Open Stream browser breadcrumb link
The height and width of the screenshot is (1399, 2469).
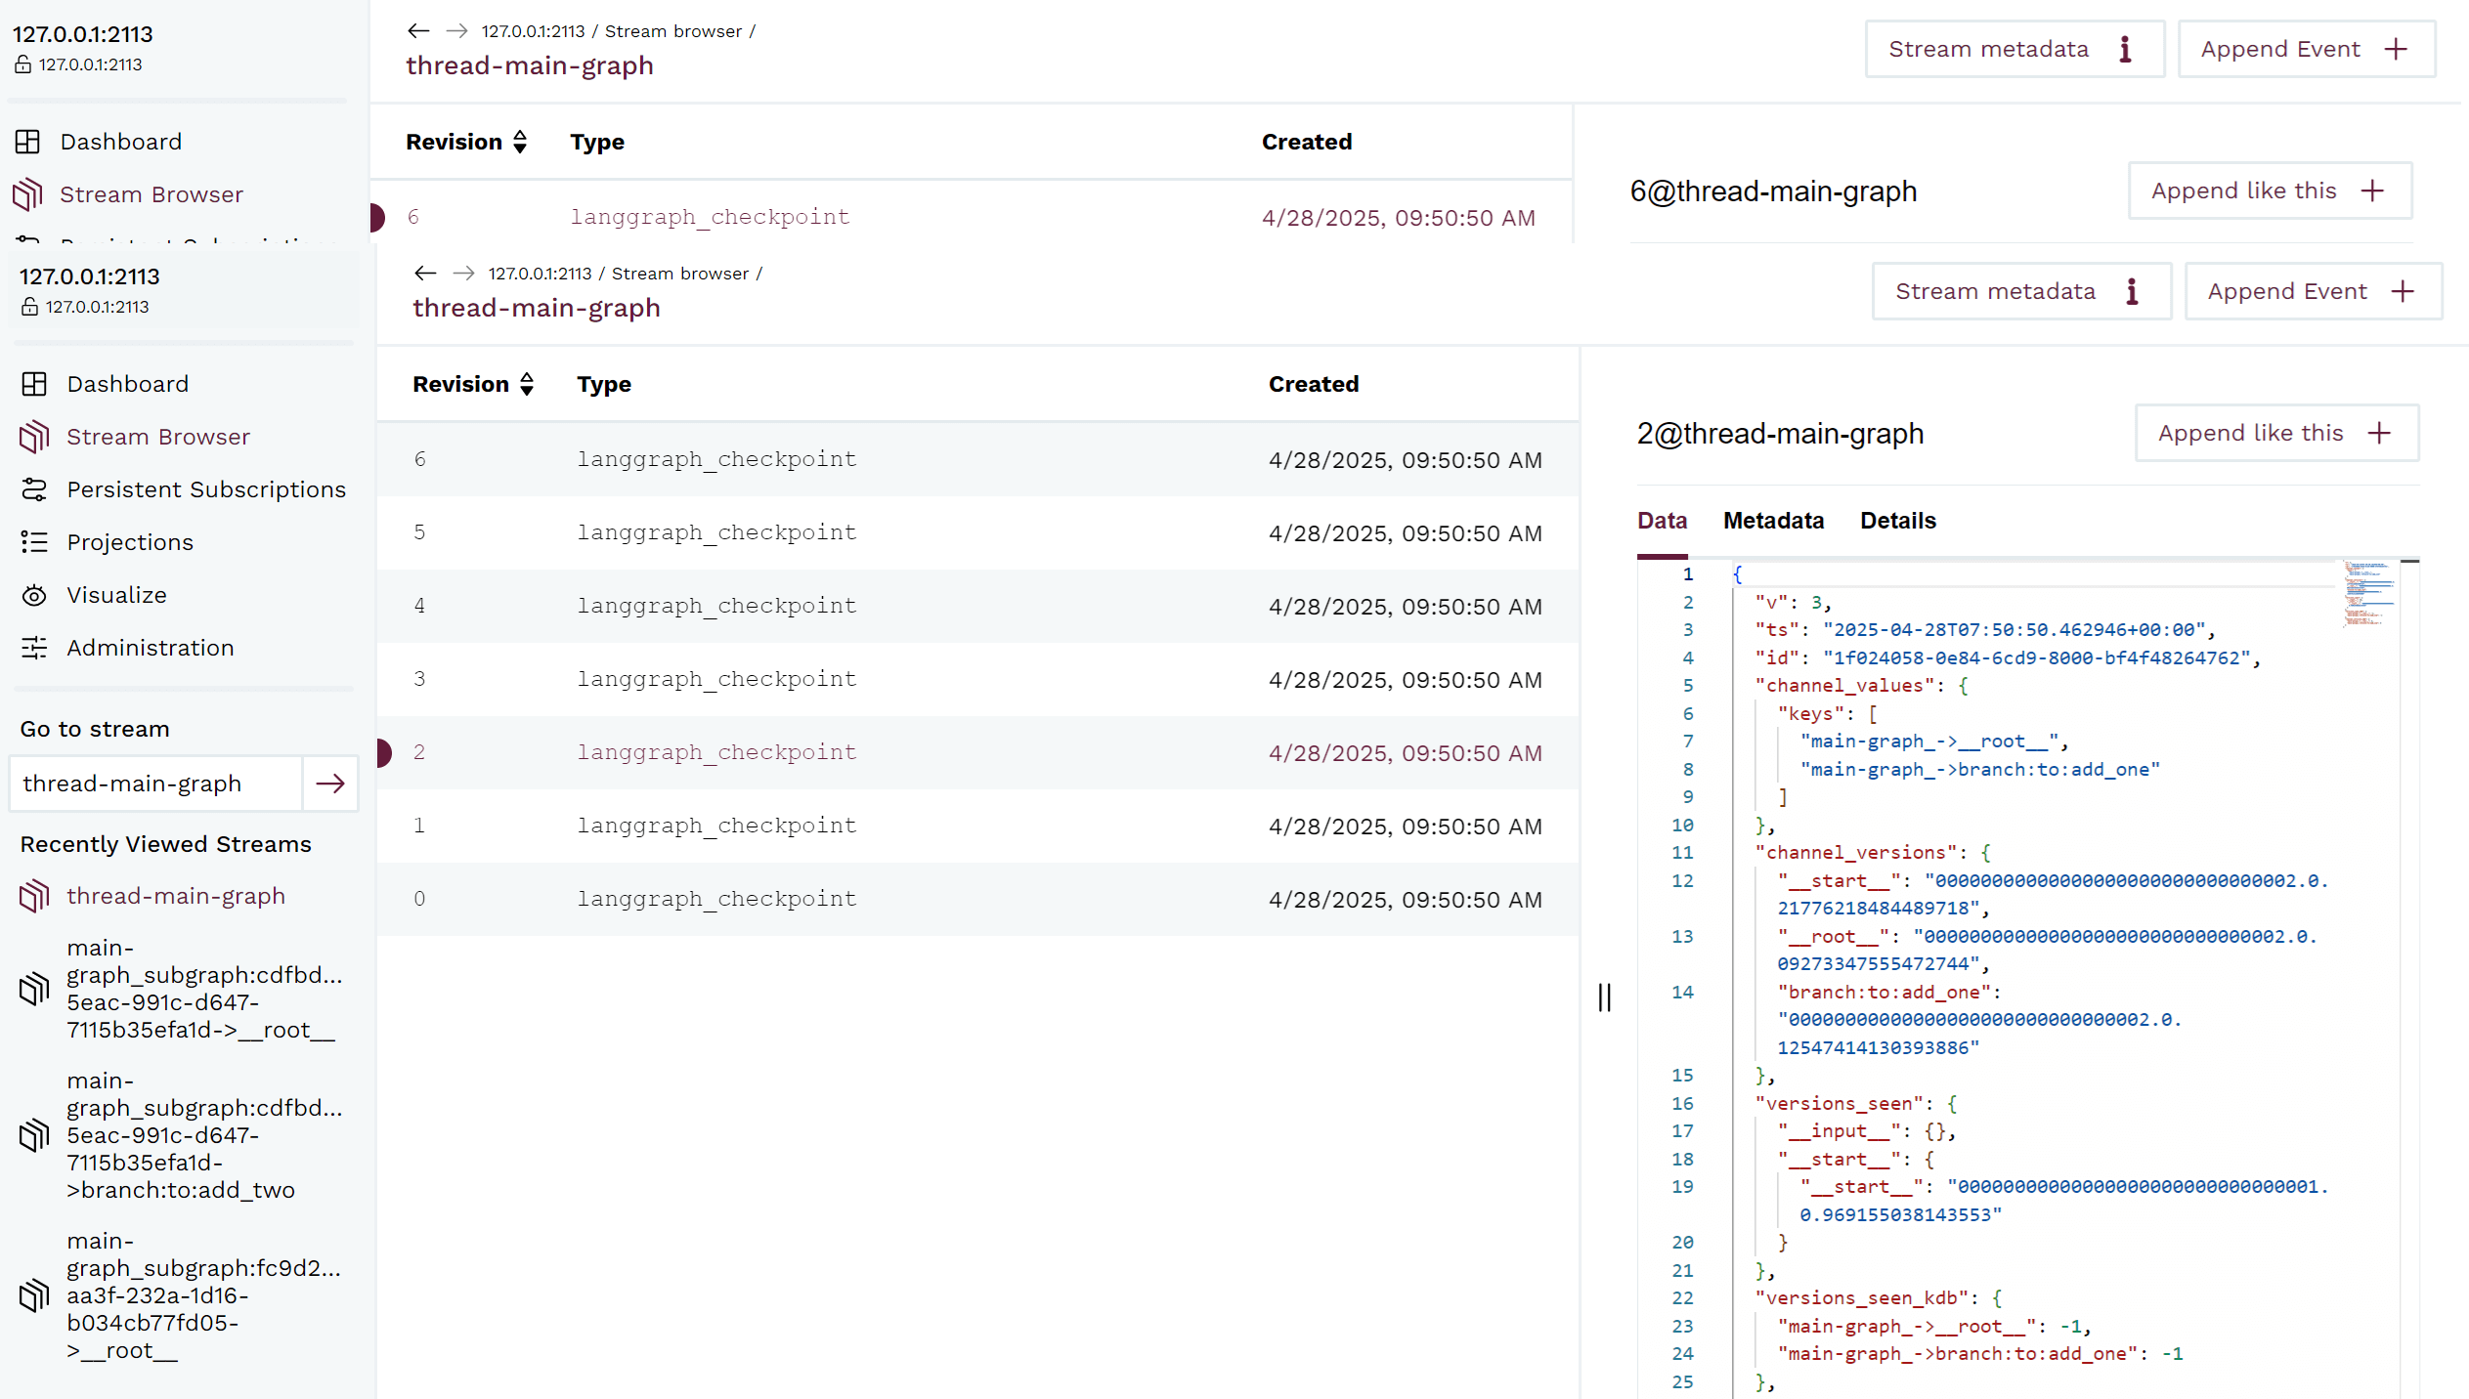point(679,274)
